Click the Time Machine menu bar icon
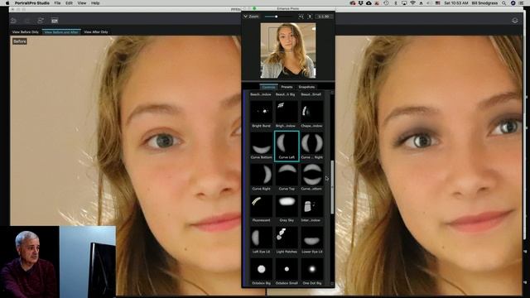Screen dimensions: 530x298 [386, 3]
